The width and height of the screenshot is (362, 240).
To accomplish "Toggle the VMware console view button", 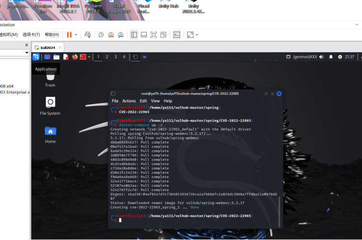I will (177, 35).
